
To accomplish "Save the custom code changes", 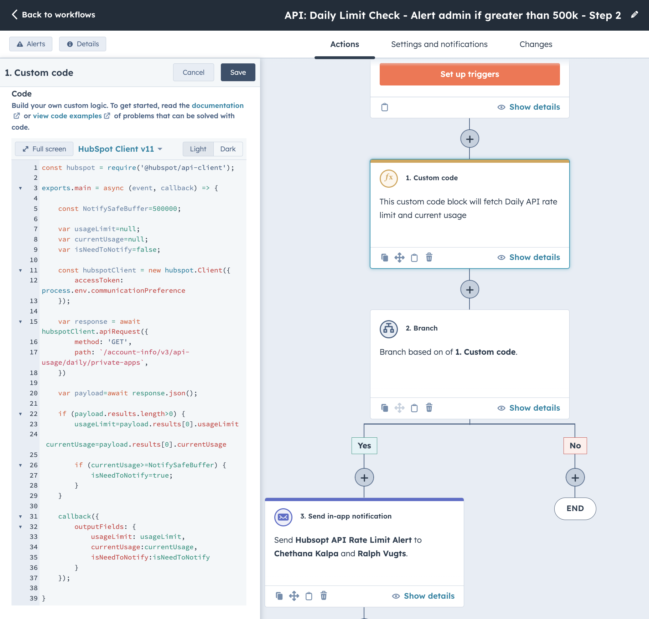I will pyautogui.click(x=238, y=72).
